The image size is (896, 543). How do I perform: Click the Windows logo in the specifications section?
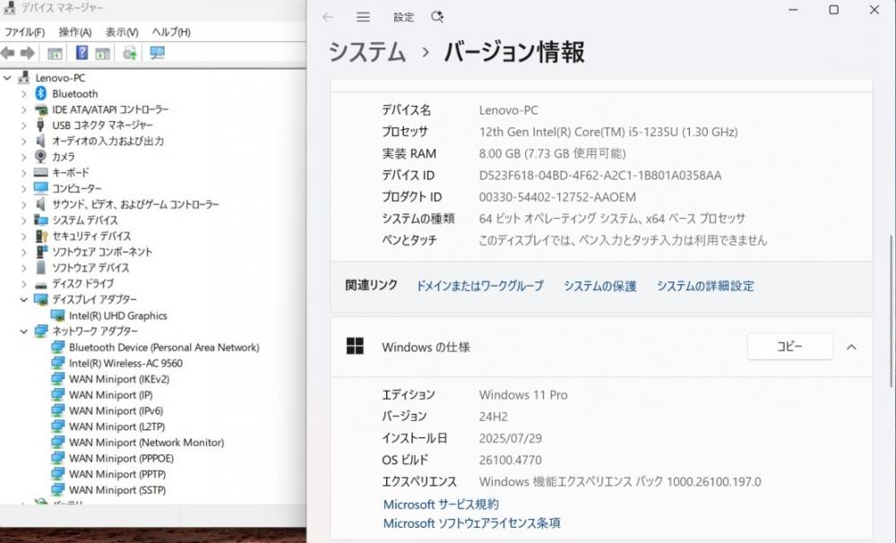coord(355,346)
